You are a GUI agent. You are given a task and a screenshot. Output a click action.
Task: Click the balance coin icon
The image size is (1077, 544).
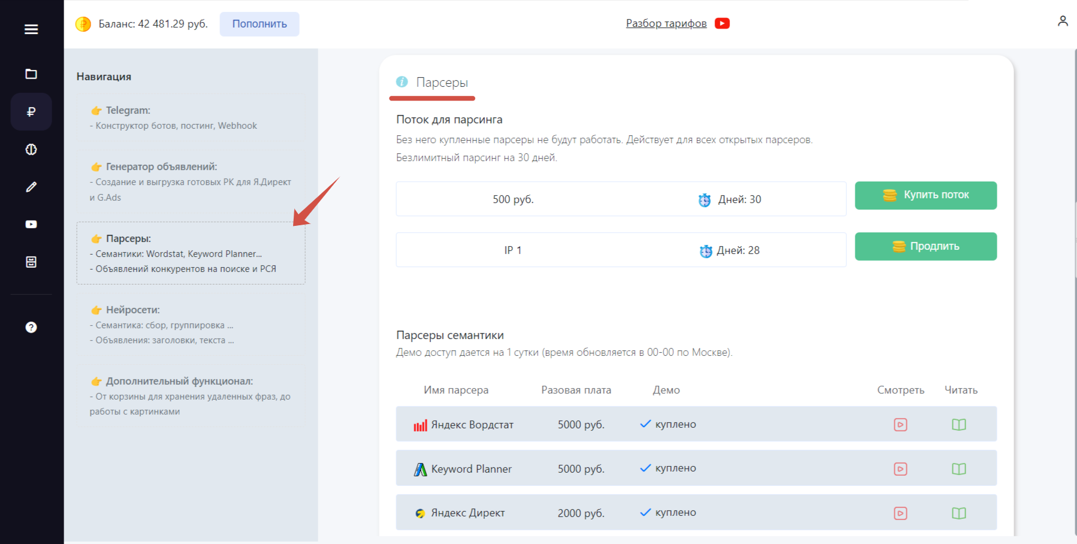(x=83, y=24)
